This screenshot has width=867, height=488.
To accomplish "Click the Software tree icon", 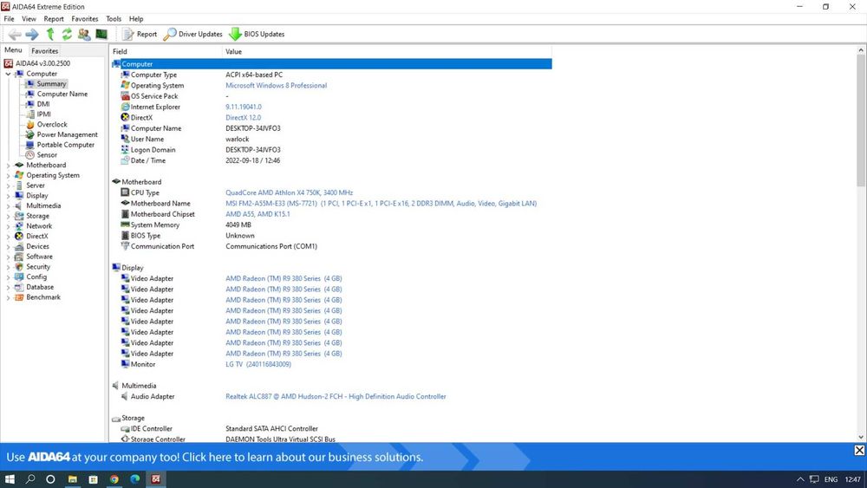I will click(x=19, y=257).
